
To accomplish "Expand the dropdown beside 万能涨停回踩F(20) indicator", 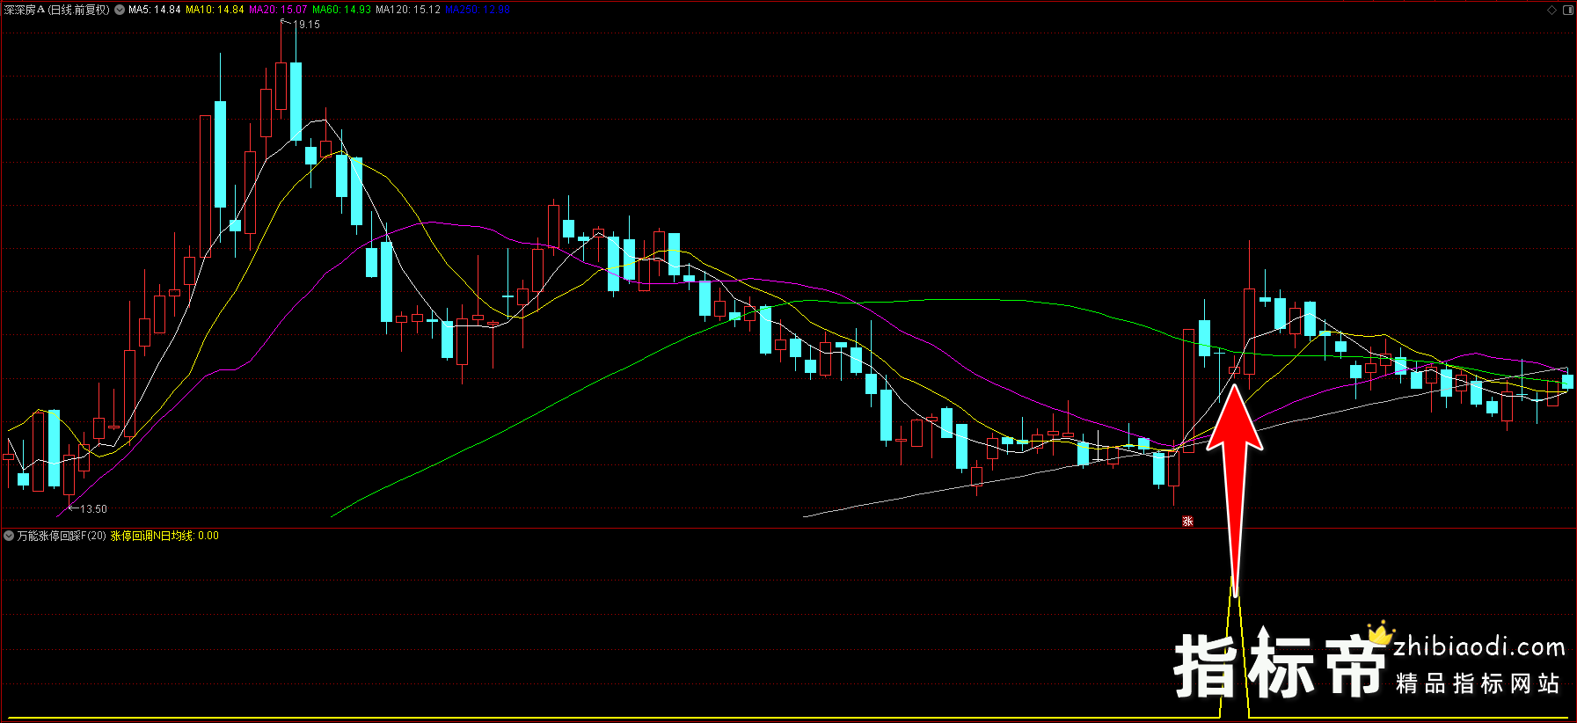I will pyautogui.click(x=9, y=536).
